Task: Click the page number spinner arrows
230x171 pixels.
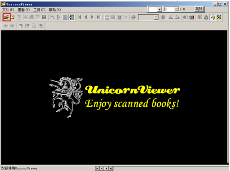Action: pyautogui.click(x=177, y=9)
